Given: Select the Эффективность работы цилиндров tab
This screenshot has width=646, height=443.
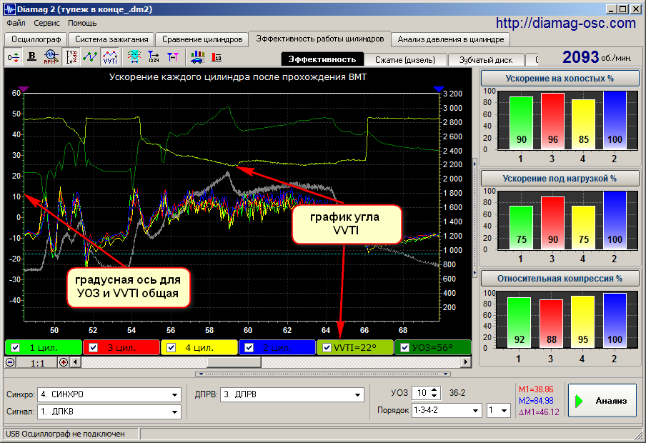Looking at the screenshot, I should click(319, 39).
